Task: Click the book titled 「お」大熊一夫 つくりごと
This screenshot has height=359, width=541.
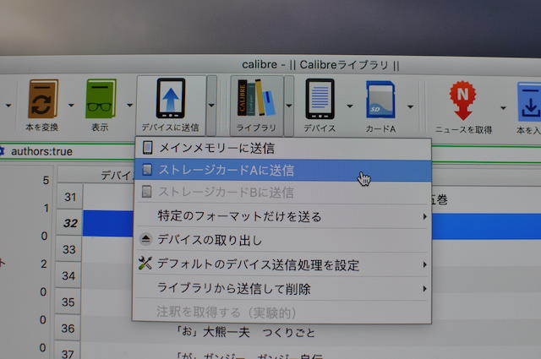Action: tap(246, 333)
